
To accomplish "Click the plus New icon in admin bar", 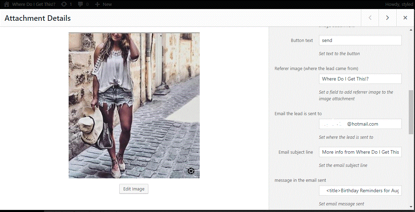I will pos(97,4).
